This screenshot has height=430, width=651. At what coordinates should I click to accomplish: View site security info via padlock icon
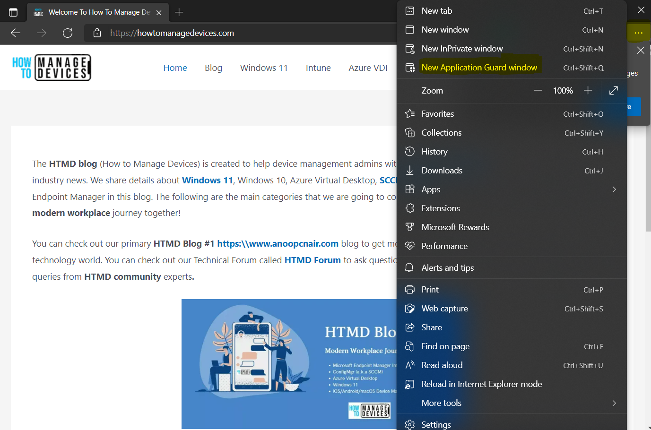[x=97, y=33]
